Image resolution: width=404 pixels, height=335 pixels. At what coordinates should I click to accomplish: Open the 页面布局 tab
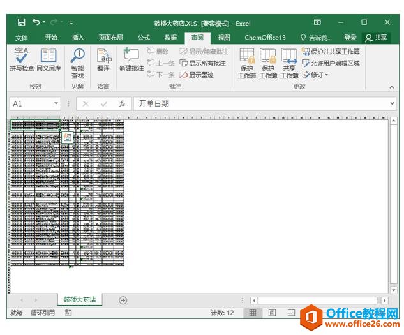[111, 38]
